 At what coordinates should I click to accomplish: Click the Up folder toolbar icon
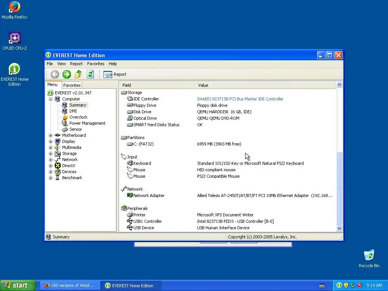tap(78, 74)
